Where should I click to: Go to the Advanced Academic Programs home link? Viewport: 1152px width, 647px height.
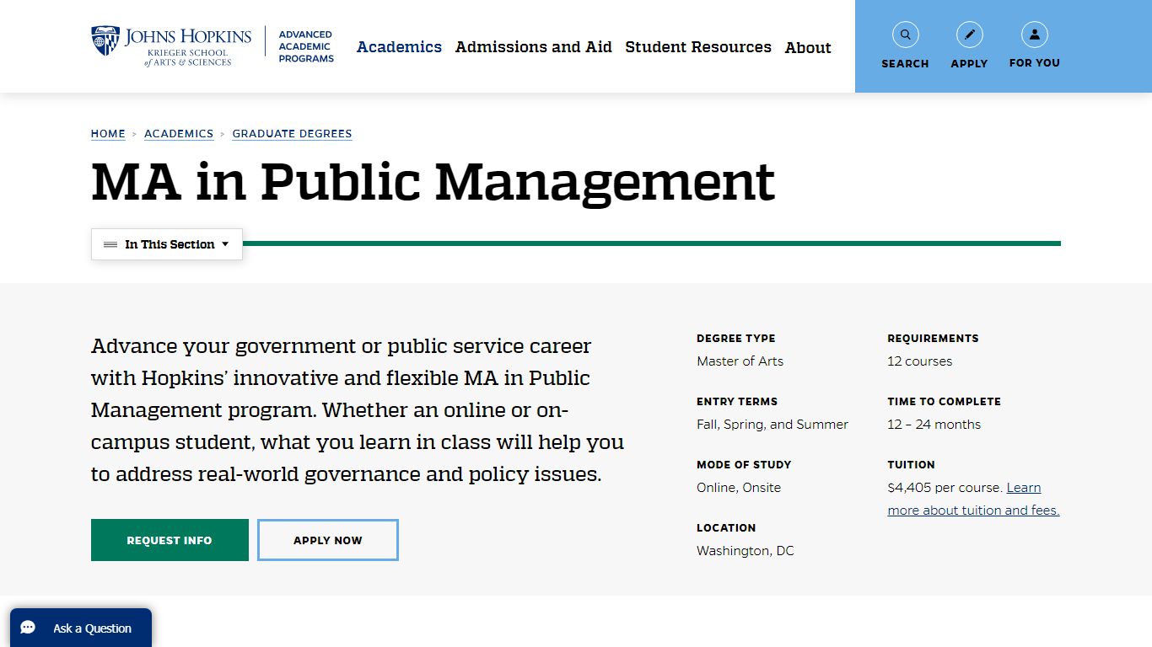tap(306, 46)
